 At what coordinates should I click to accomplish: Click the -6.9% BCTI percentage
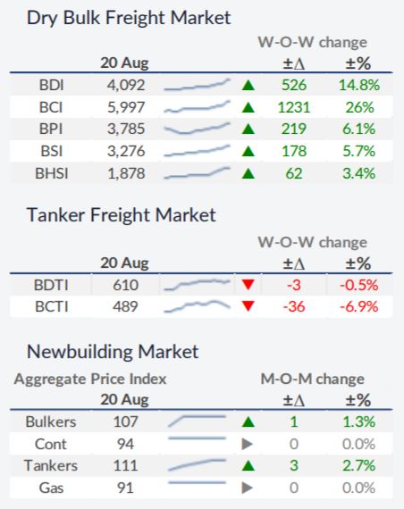click(x=358, y=306)
